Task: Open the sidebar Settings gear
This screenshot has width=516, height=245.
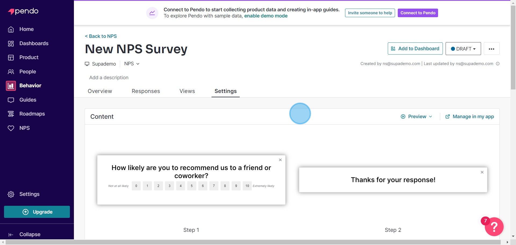Action: click(11, 194)
